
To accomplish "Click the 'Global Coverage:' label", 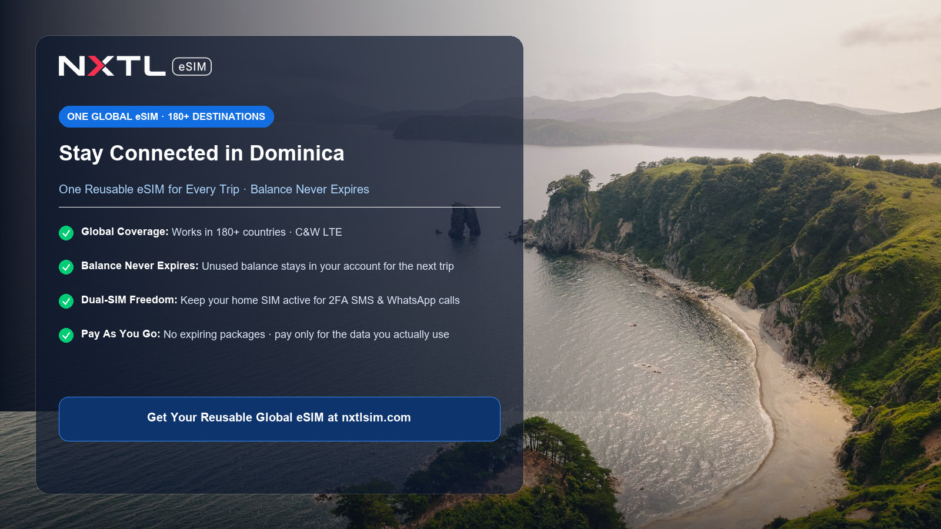I will [125, 232].
